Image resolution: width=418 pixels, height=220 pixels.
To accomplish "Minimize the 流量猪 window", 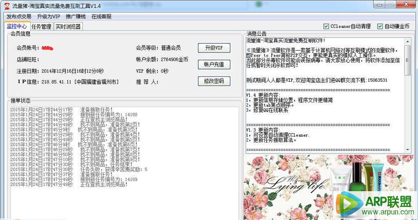I will (x=379, y=5).
